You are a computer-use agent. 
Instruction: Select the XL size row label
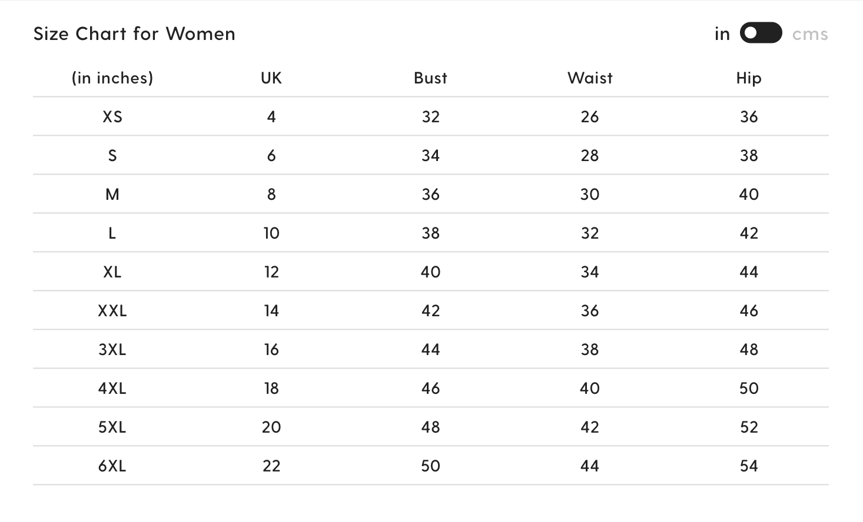112,272
